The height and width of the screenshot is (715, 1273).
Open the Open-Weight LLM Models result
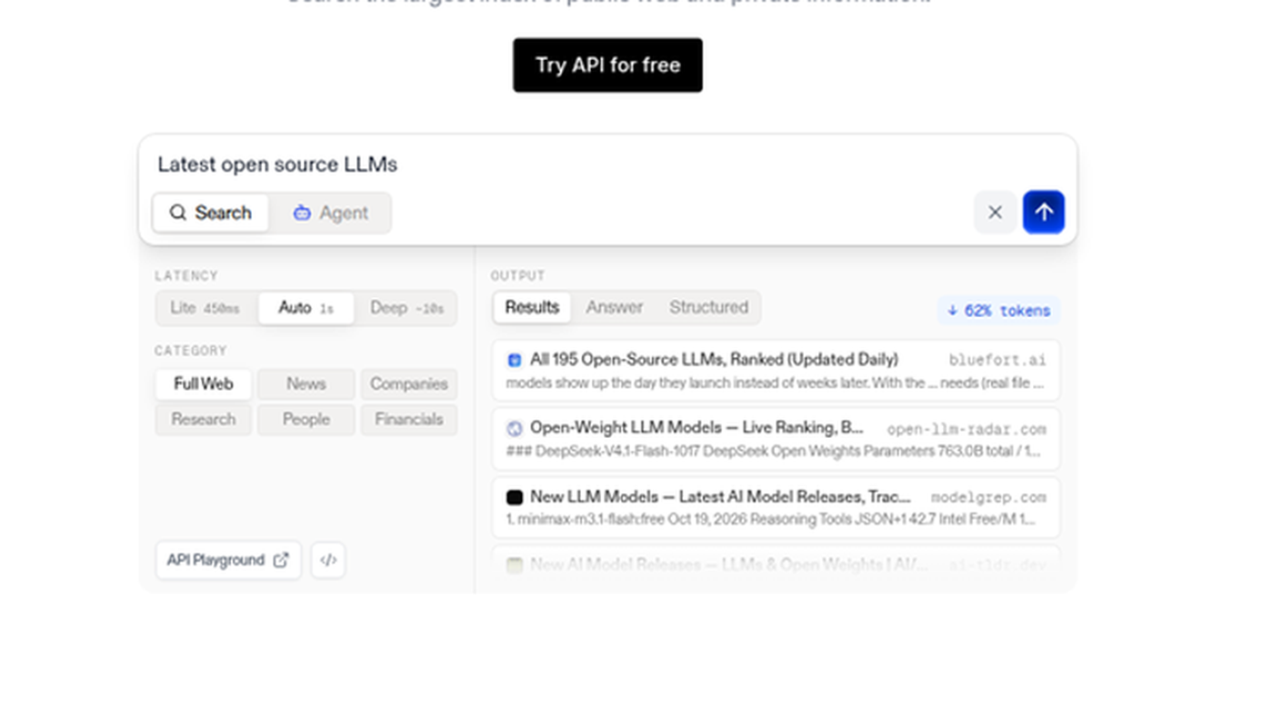[776, 439]
